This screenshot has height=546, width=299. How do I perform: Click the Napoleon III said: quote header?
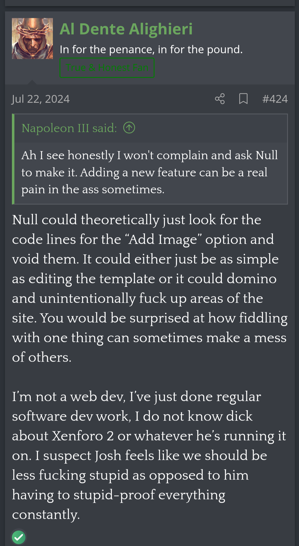point(69,128)
